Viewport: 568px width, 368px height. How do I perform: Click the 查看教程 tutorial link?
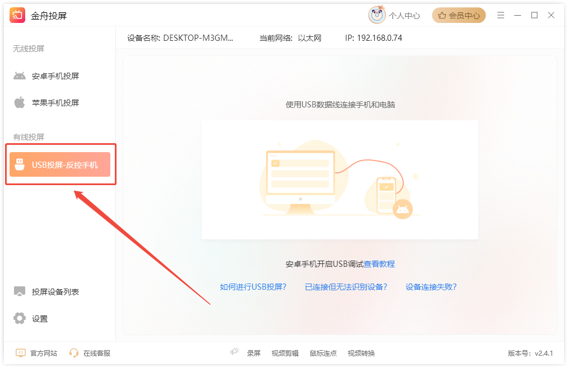[379, 264]
